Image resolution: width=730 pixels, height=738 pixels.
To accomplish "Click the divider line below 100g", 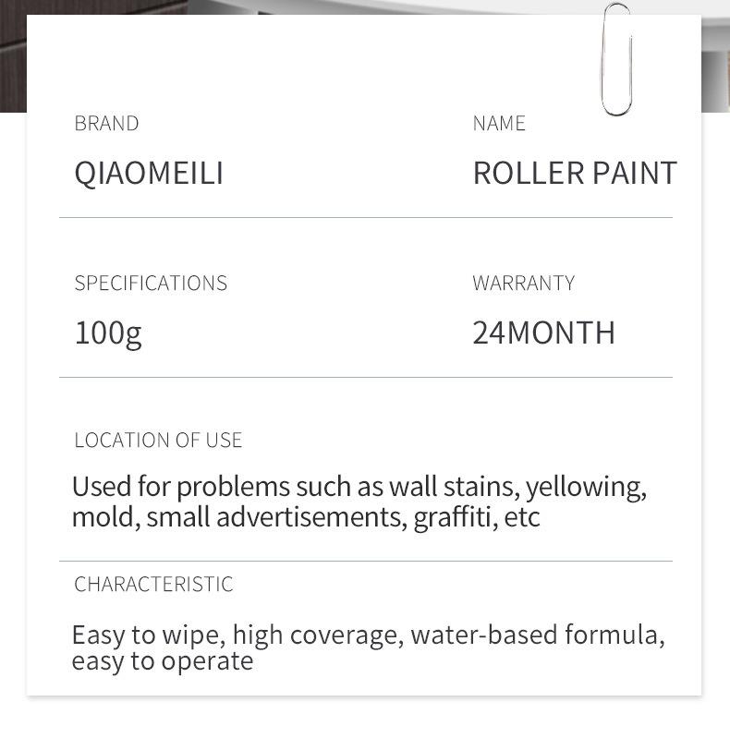I will (x=366, y=377).
